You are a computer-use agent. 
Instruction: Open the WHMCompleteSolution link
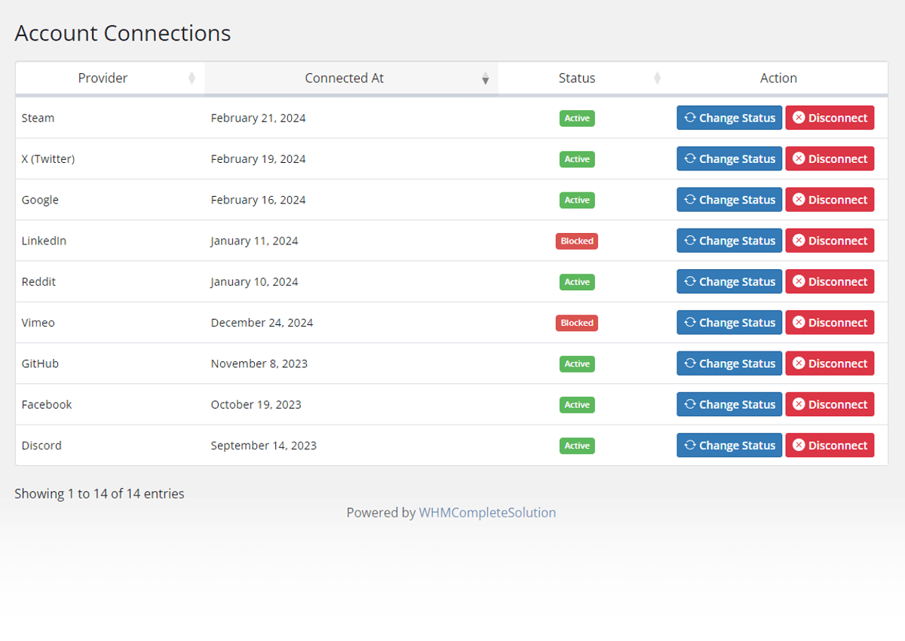487,513
